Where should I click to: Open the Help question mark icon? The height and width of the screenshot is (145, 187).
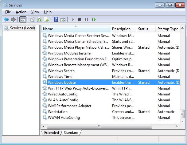pyautogui.click(x=56, y=19)
